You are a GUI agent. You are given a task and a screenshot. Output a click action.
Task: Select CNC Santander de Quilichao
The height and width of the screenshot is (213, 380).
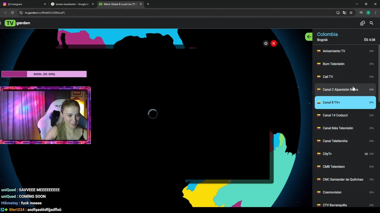pos(345,180)
